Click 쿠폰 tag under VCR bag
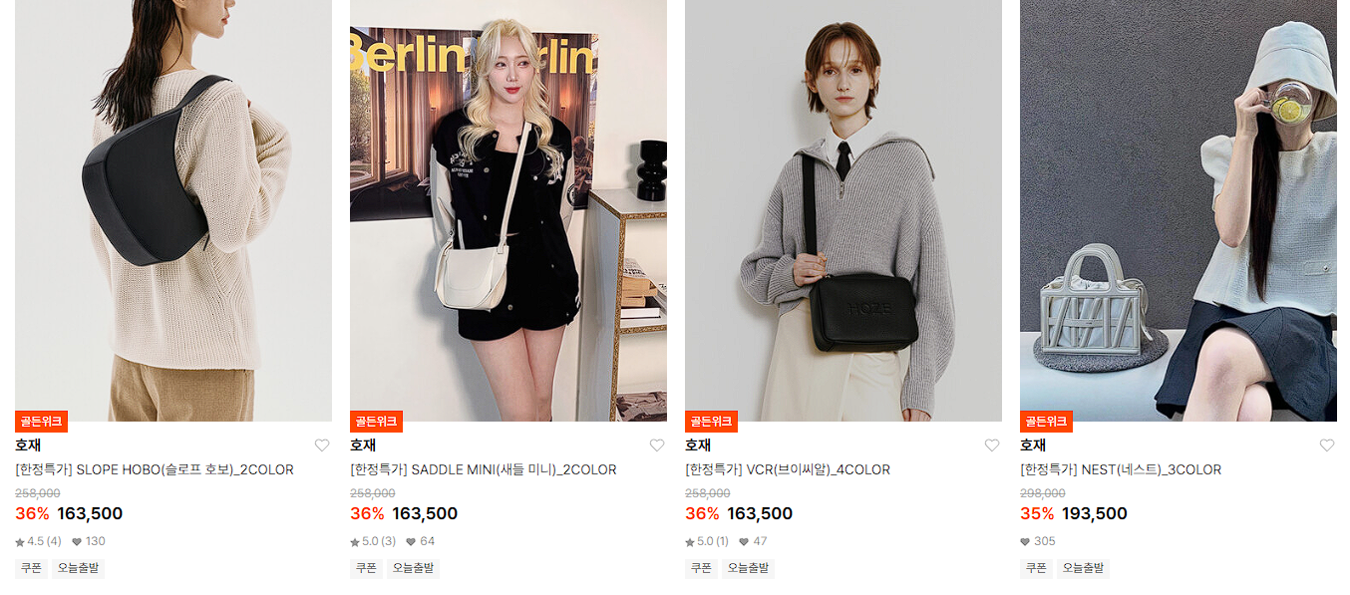 pos(701,568)
